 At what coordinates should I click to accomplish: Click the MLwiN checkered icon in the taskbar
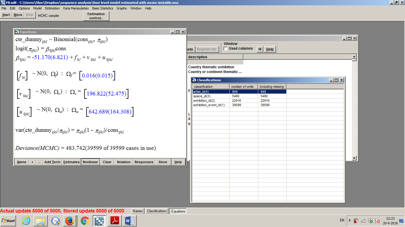[100, 220]
